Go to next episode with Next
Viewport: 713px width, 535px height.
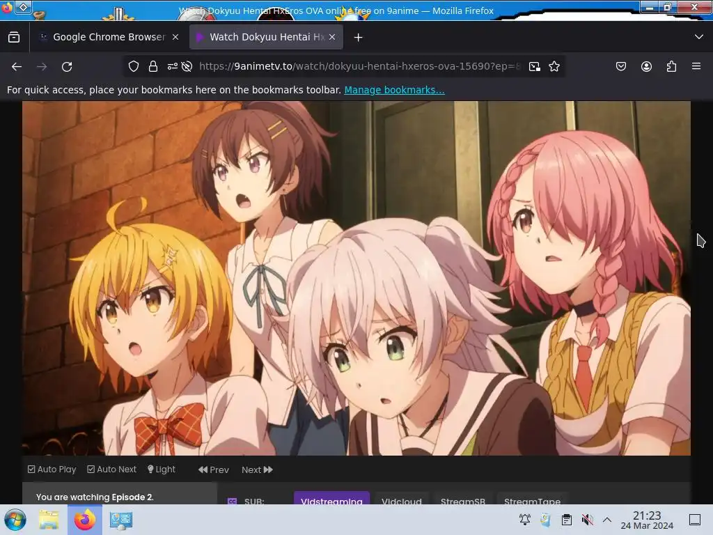click(257, 470)
